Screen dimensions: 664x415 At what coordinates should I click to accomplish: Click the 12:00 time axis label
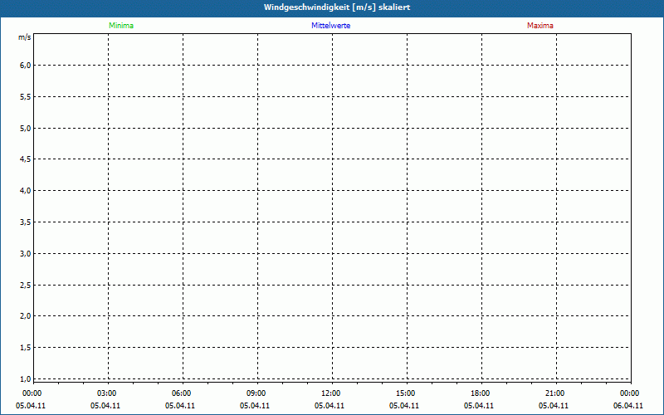pyautogui.click(x=330, y=393)
